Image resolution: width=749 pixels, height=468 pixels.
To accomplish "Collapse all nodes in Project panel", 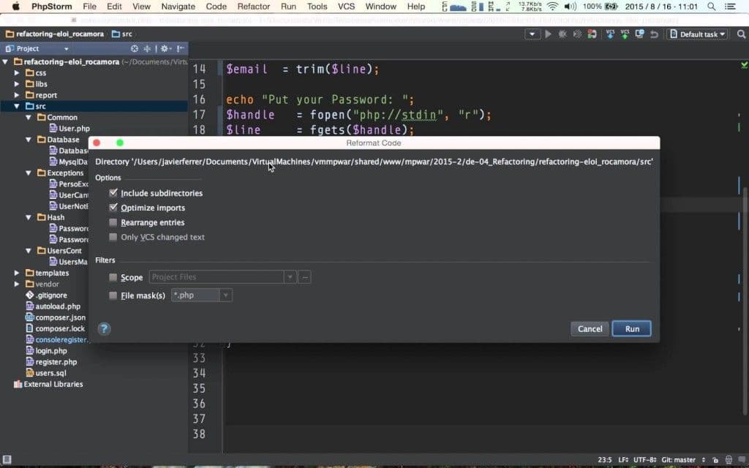I will coord(147,49).
